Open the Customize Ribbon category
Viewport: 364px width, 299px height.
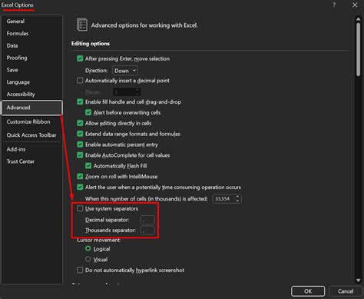coord(28,121)
